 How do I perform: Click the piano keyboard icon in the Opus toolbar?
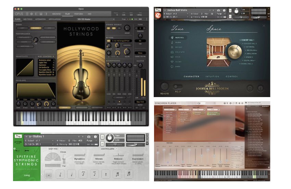(41, 14)
